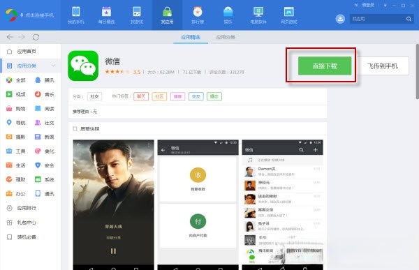419x270 pixels.
Task: Open the 网页游戏 web games section
Action: [289, 15]
